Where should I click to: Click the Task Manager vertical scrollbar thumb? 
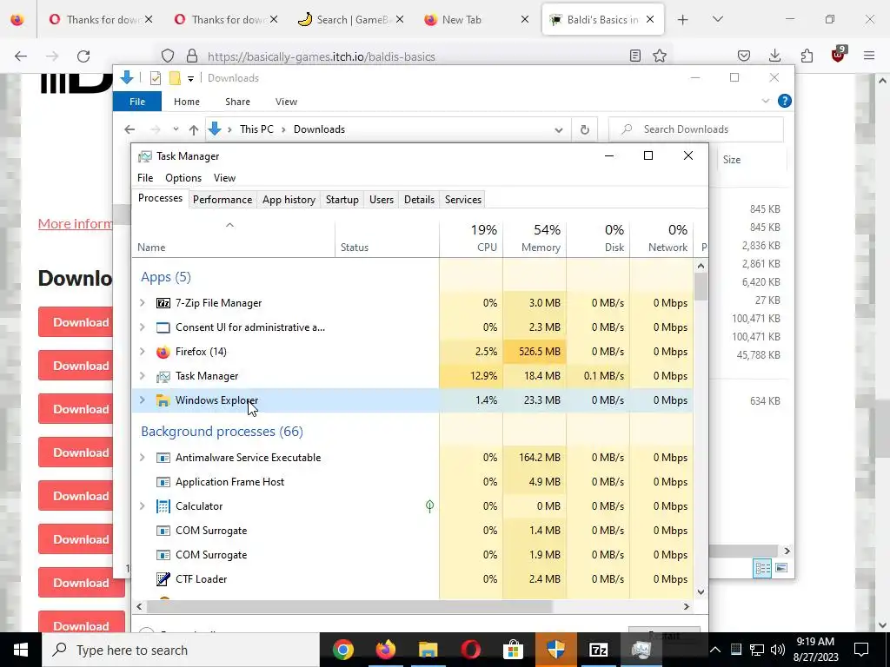coord(701,287)
